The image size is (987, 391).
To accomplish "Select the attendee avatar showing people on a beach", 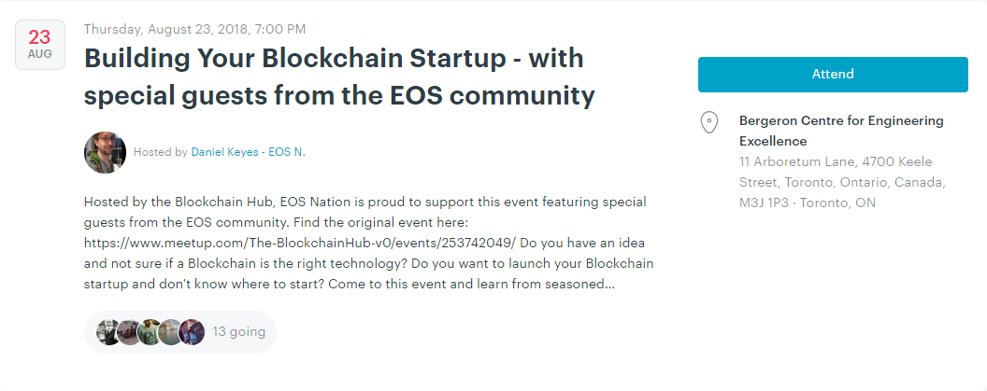I will (128, 332).
